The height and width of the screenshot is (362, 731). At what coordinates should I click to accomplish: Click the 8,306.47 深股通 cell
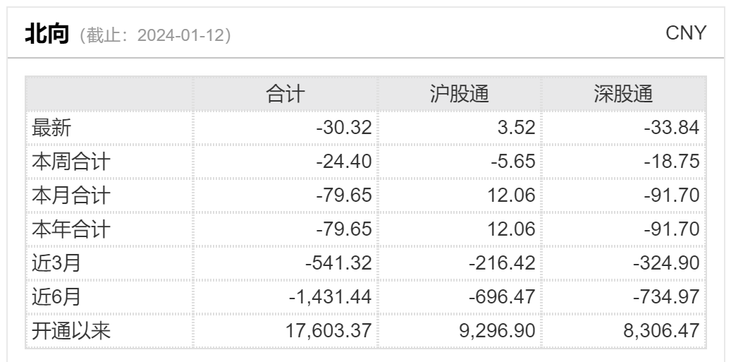pos(661,331)
